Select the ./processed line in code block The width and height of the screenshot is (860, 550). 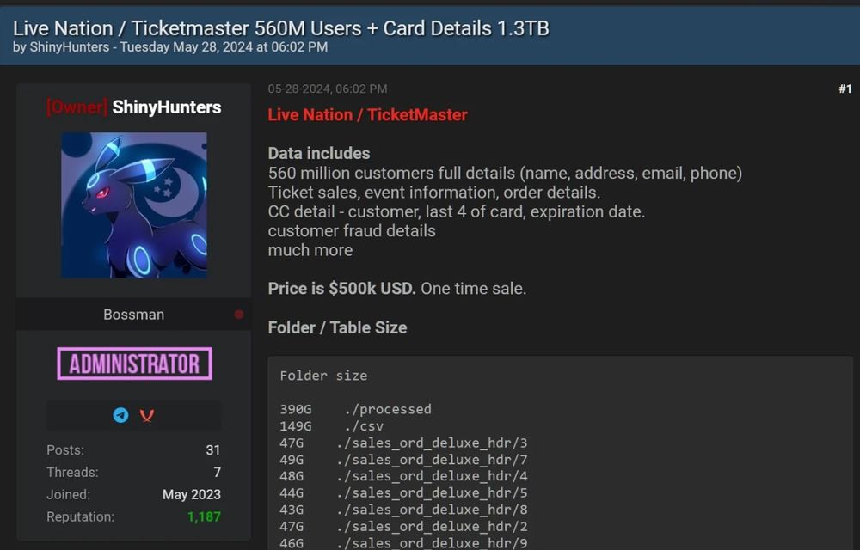coord(355,409)
